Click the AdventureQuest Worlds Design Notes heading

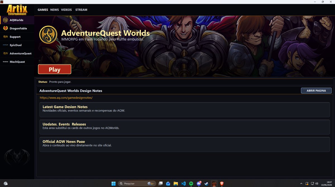point(71,91)
